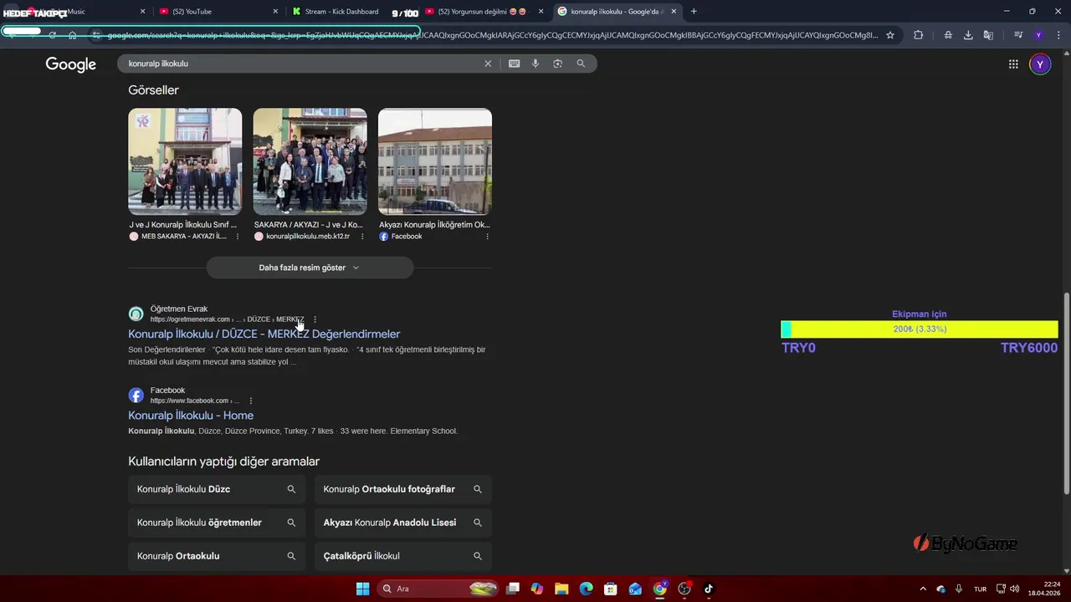Launch Microsoft Edge from taskbar
This screenshot has width=1071, height=602.
click(x=586, y=589)
